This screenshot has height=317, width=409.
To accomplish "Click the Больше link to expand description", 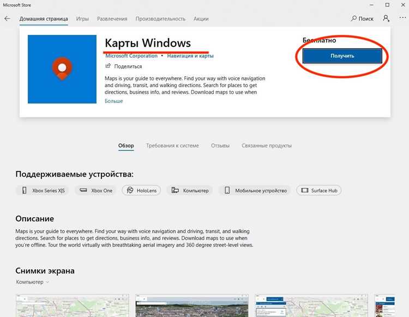I will [x=114, y=101].
